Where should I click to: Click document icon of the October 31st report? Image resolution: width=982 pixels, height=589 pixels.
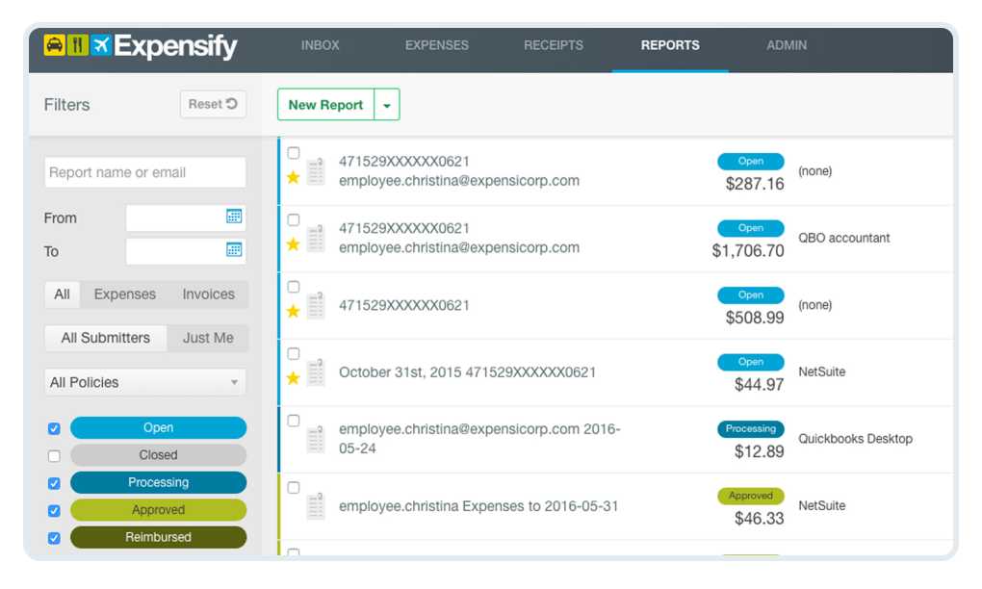(x=317, y=372)
